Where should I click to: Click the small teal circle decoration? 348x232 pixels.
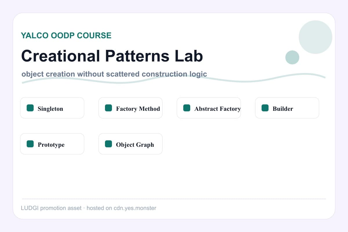[292, 57]
